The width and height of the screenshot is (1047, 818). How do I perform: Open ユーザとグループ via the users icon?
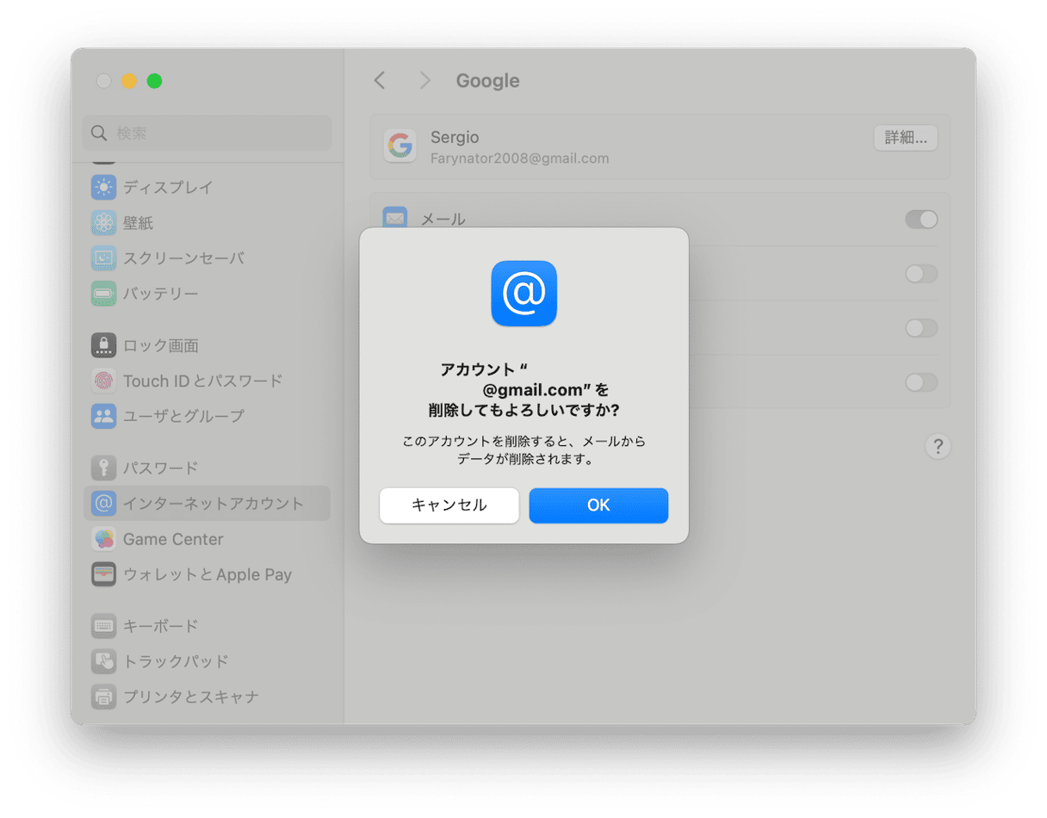103,416
